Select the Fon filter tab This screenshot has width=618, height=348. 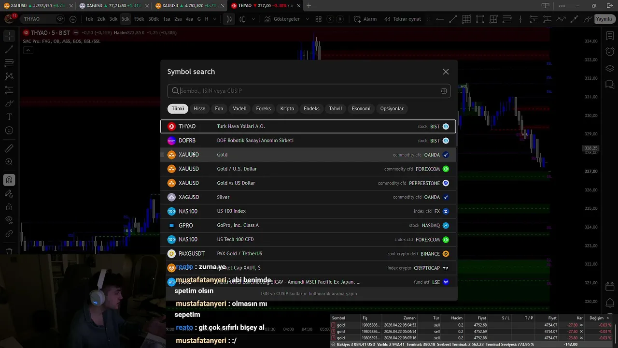219,109
